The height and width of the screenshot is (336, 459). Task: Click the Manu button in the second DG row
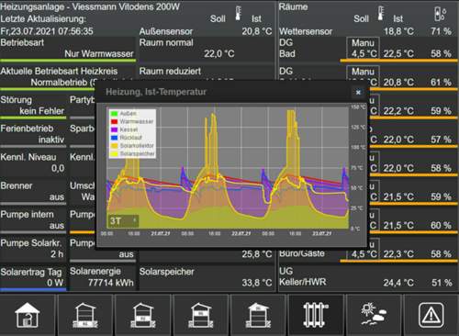click(363, 72)
